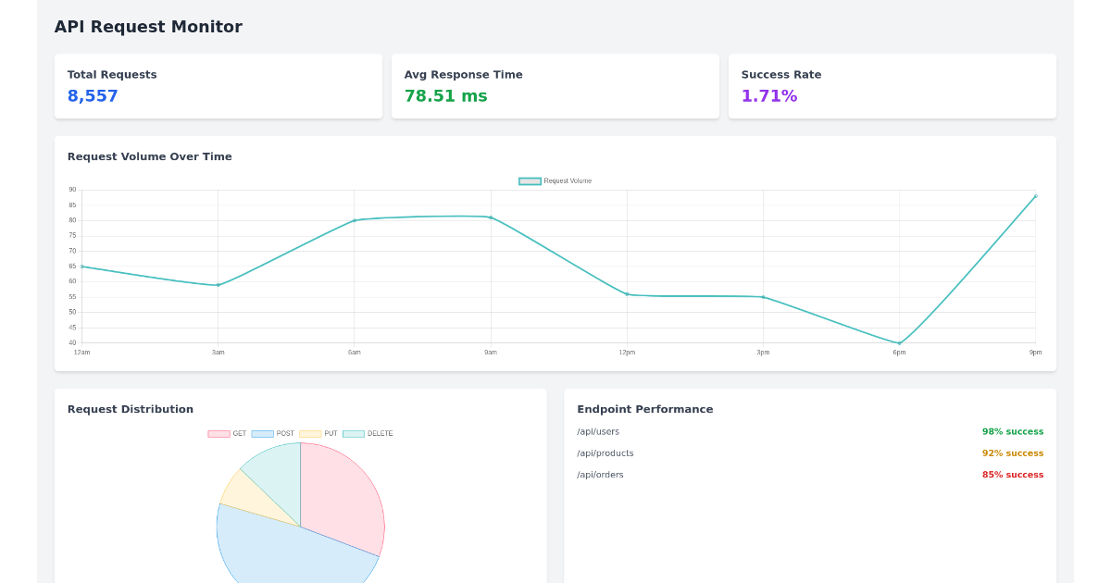Click the Avg Response Time stat card
The image size is (1111, 583).
(555, 86)
